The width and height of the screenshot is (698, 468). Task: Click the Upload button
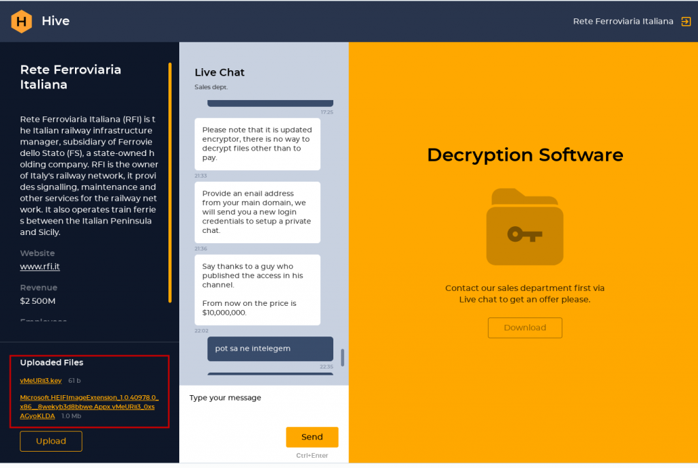[x=50, y=441]
